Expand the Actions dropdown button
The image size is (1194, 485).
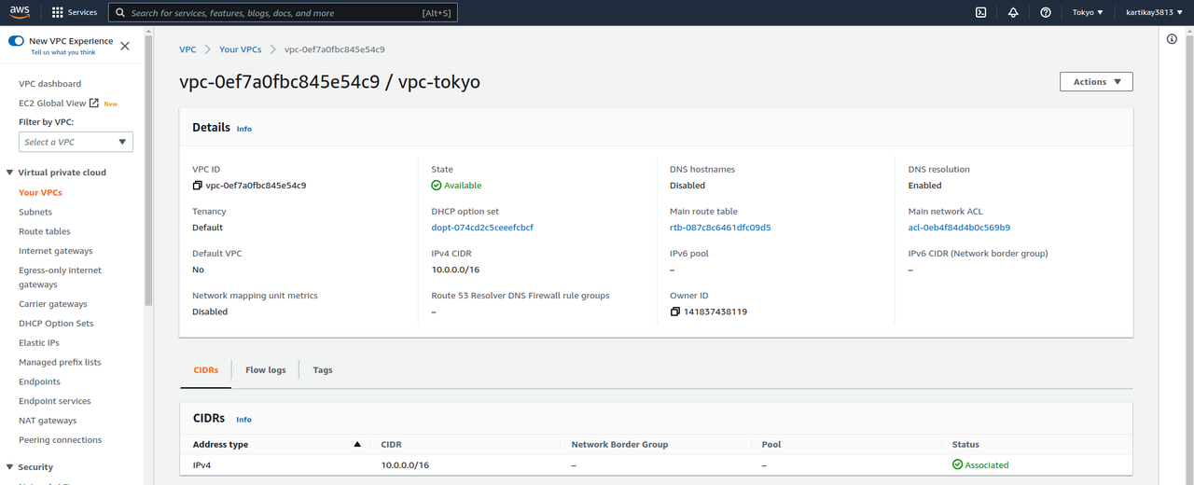coord(1096,82)
